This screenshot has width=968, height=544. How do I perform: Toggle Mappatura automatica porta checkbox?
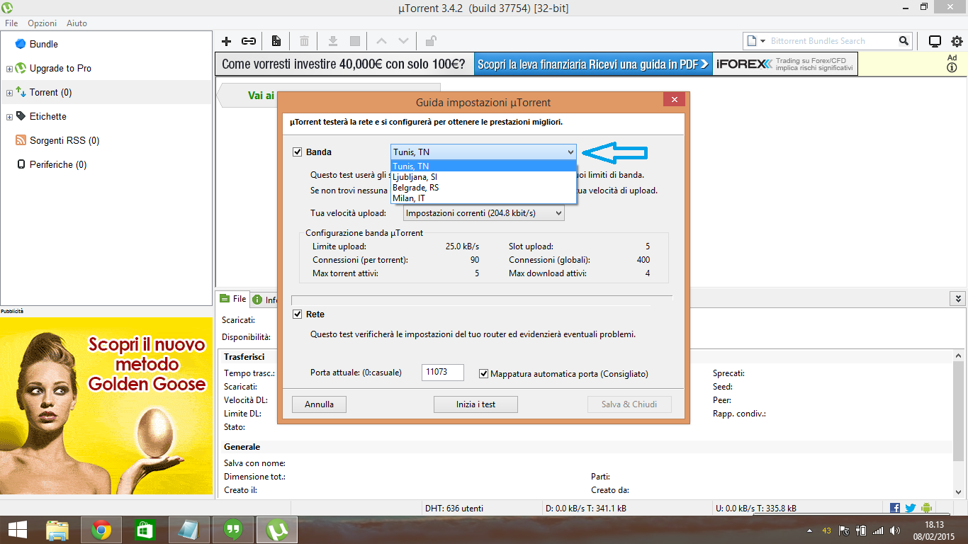coord(484,373)
